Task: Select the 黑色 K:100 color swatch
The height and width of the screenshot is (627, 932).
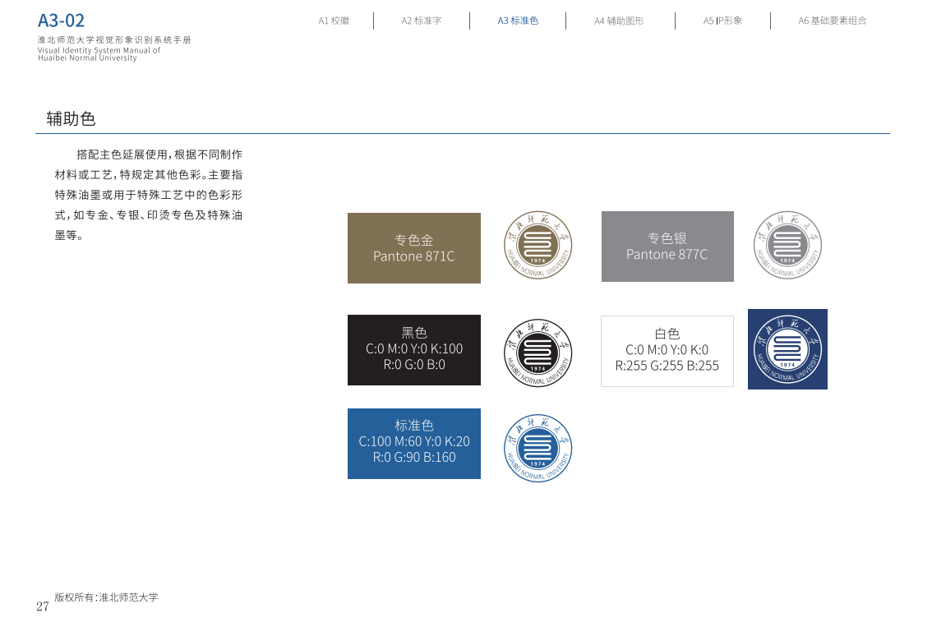Action: coord(413,350)
